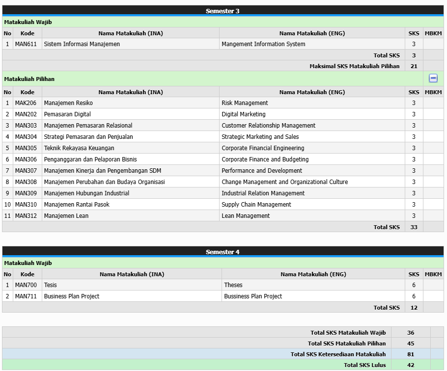Select course code MAN611
Screen dimensions: 447x371
[x=26, y=44]
